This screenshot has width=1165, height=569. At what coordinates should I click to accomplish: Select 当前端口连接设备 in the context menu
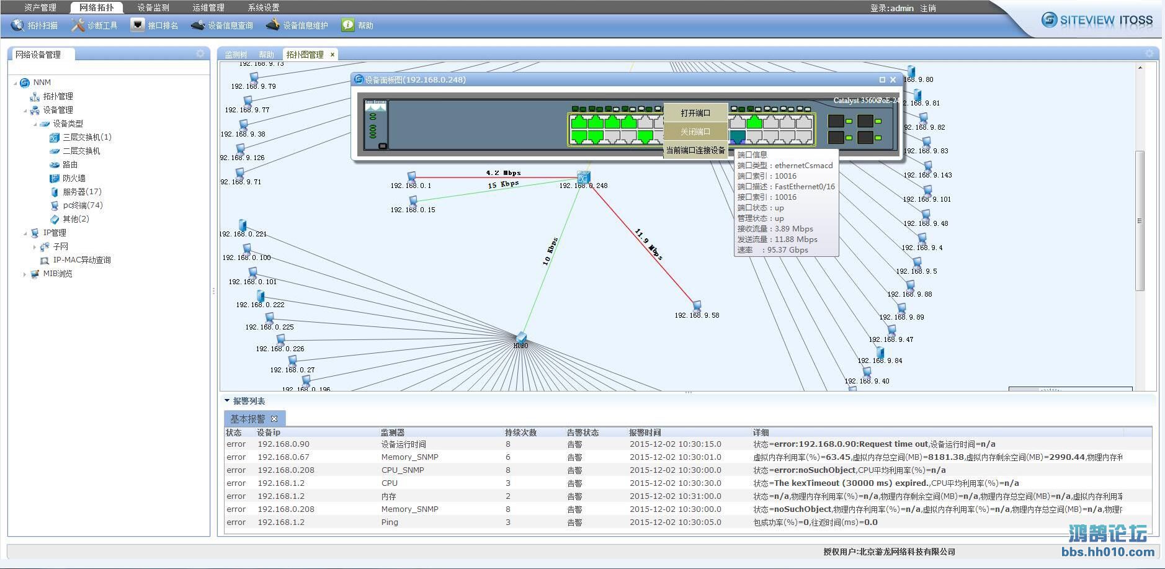click(695, 150)
